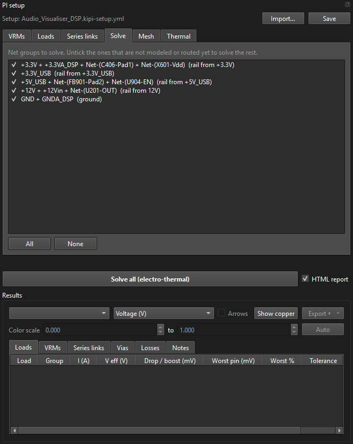The image size is (353, 444).
Task: Click the results table horizontal scrollbar thumb
Action: pyautogui.click(x=159, y=431)
